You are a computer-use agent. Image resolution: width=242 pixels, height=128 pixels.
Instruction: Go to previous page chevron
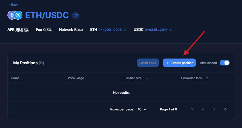[x=203, y=109]
